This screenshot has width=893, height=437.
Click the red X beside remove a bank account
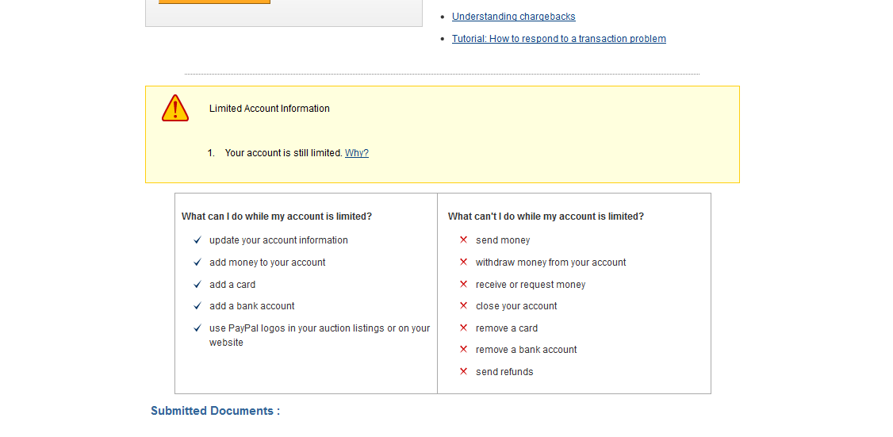pos(464,350)
